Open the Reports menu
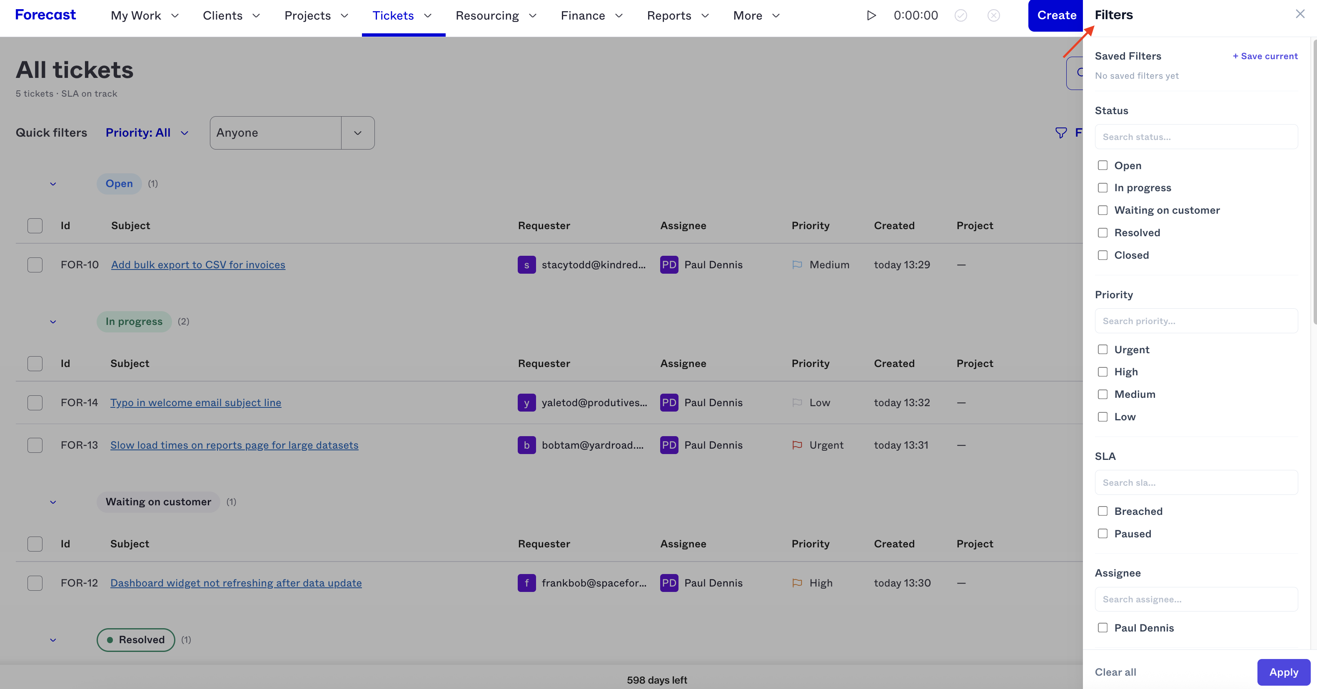Viewport: 1317px width, 689px height. (x=678, y=16)
